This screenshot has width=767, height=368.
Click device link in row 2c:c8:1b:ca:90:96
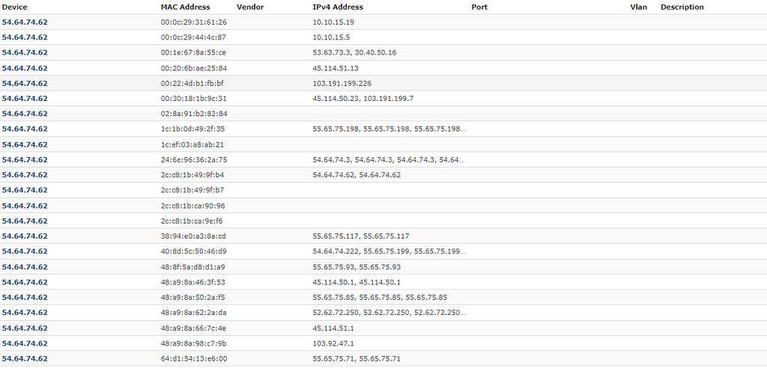click(x=25, y=205)
